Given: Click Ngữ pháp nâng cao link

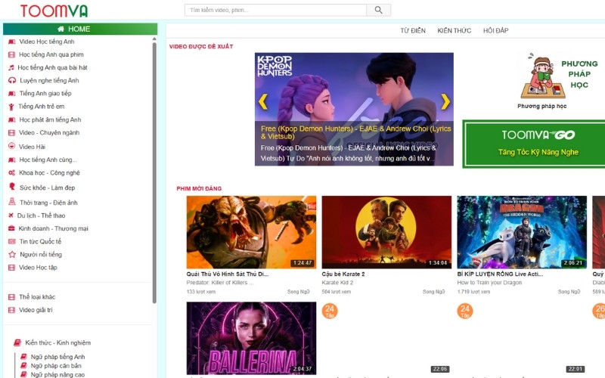Looking at the screenshot, I should click(x=57, y=374).
